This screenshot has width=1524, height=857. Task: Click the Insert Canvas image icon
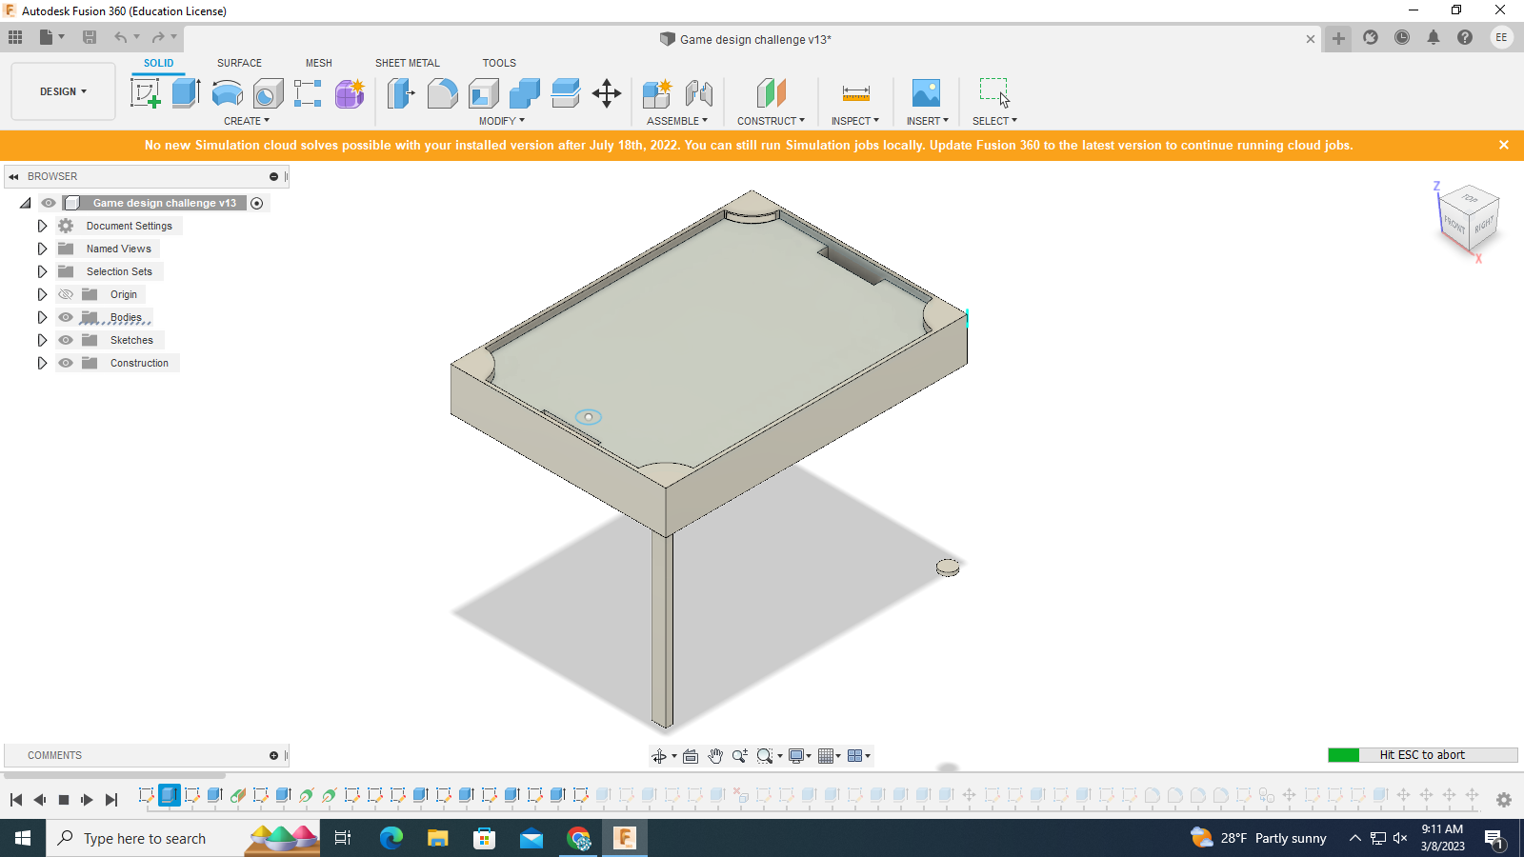pyautogui.click(x=925, y=92)
